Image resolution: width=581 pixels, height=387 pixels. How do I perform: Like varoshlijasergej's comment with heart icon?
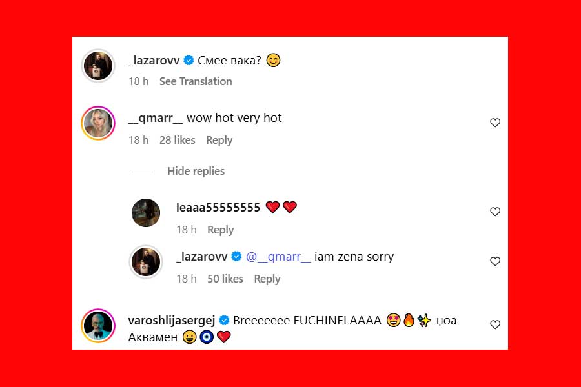tap(495, 324)
